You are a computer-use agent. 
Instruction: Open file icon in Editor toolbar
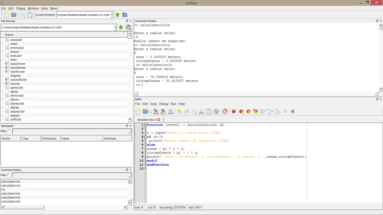(x=145, y=111)
